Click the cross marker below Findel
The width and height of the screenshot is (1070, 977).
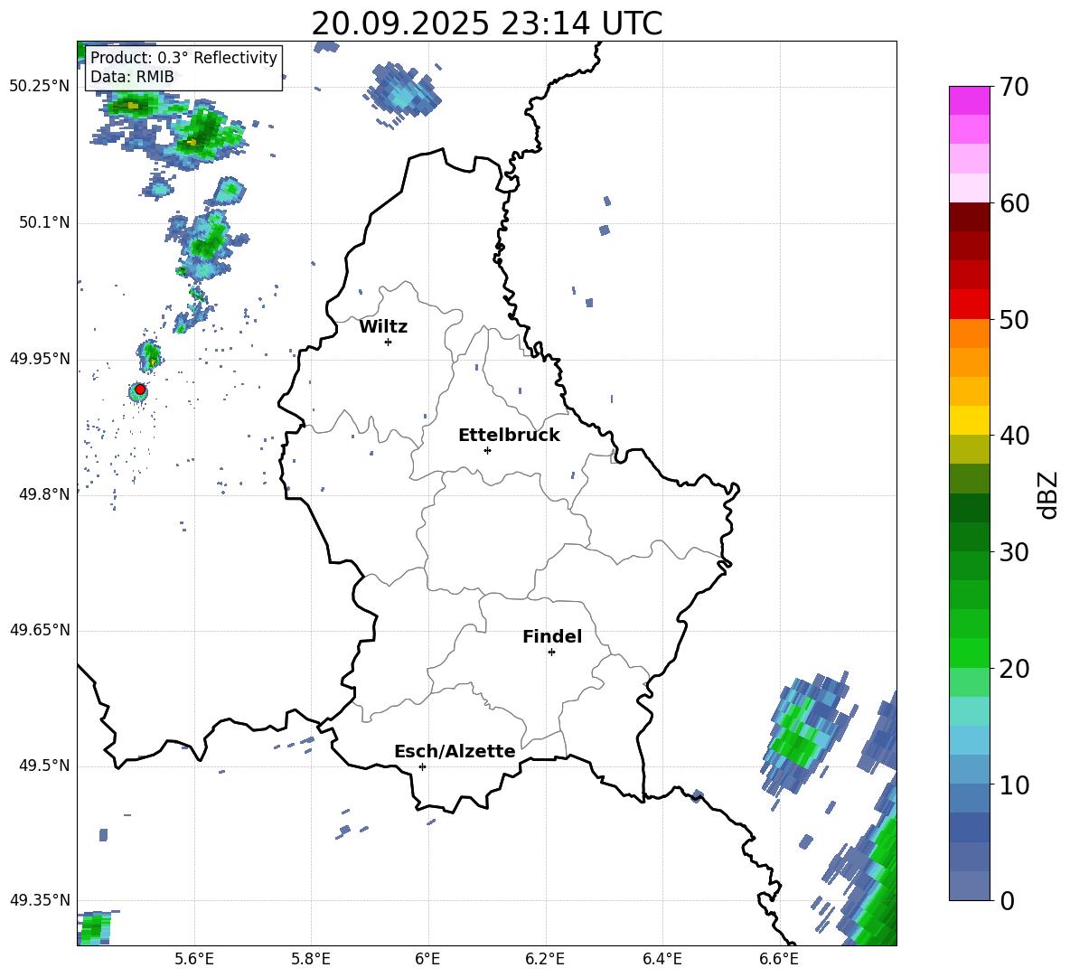click(551, 653)
